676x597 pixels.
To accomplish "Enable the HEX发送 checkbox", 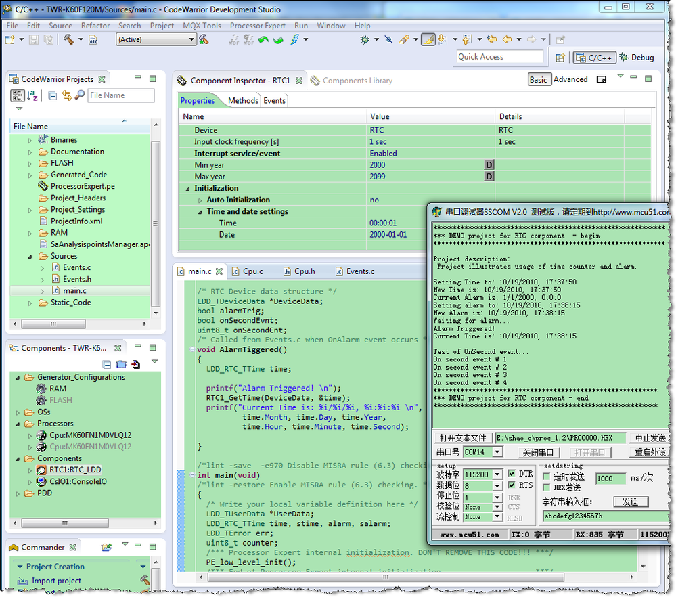I will tap(547, 487).
